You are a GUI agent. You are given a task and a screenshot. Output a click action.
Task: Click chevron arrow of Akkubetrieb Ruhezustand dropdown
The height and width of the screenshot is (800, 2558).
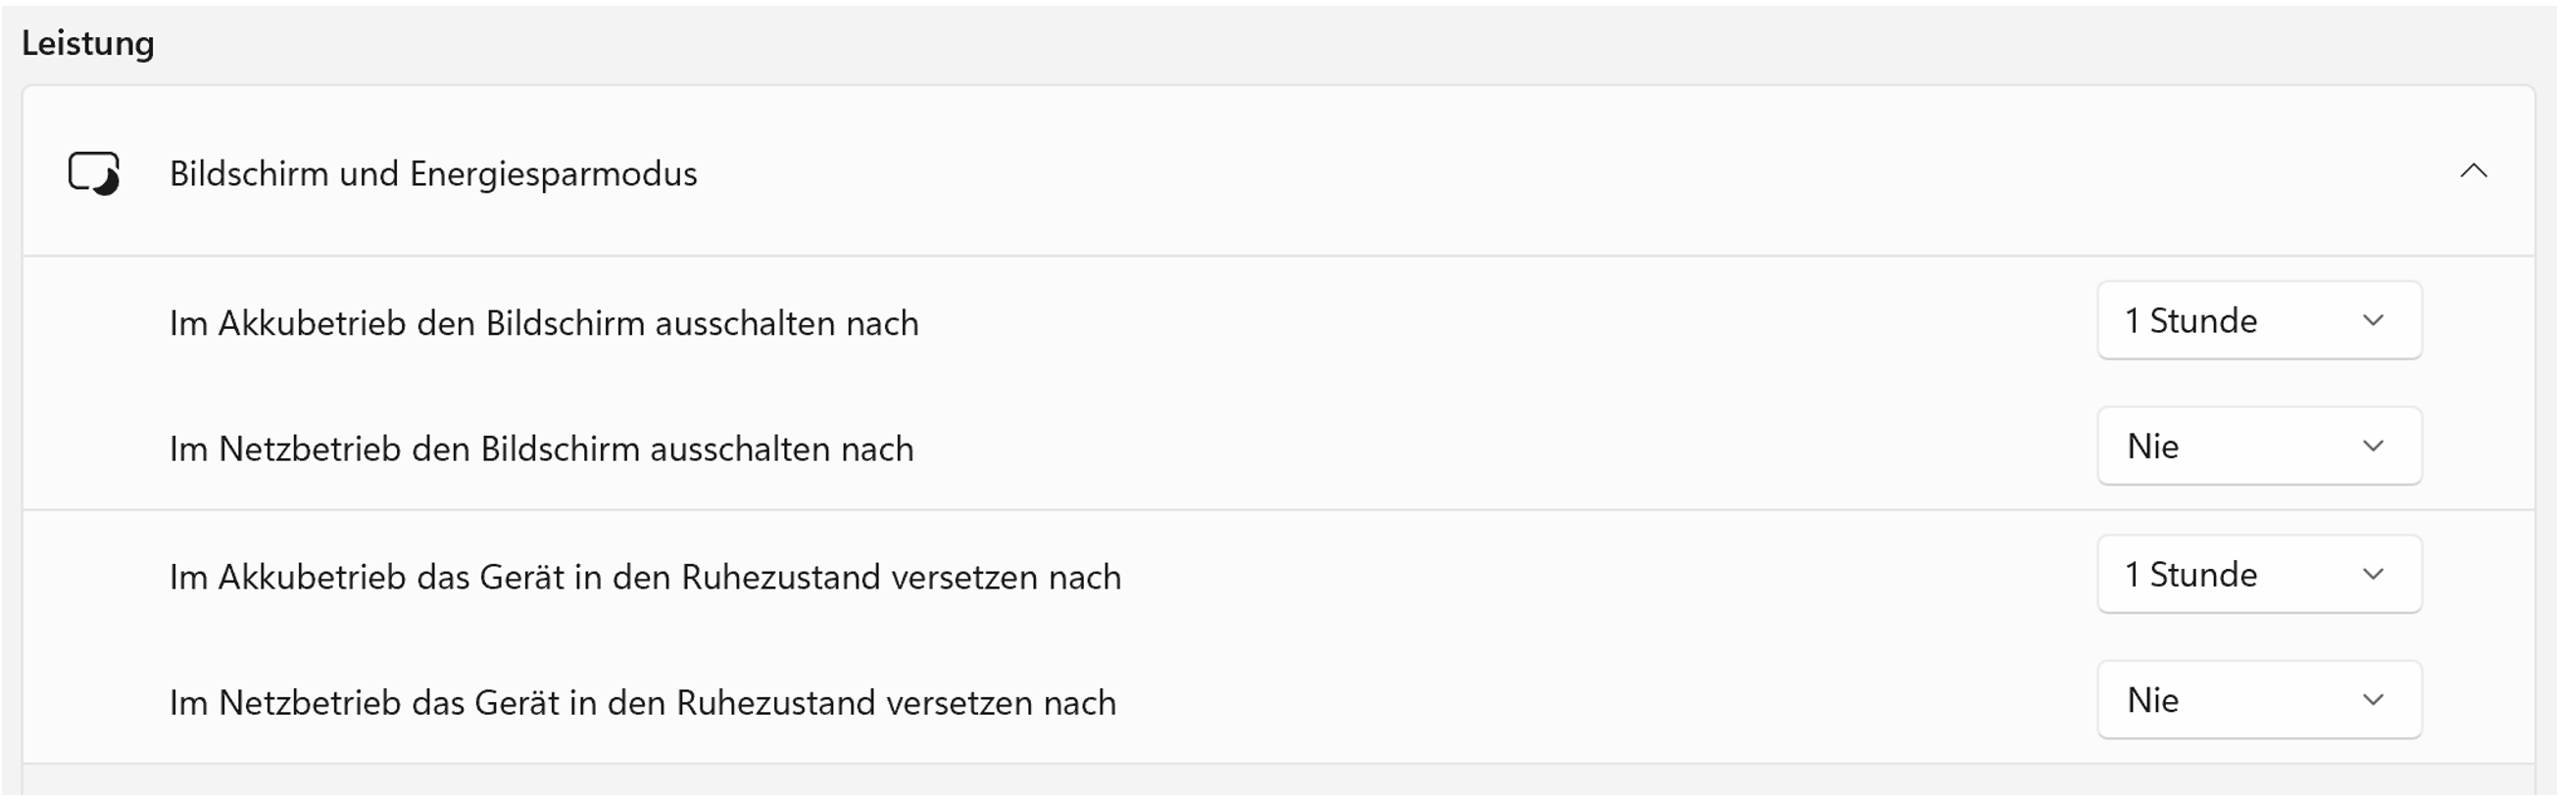[2374, 575]
